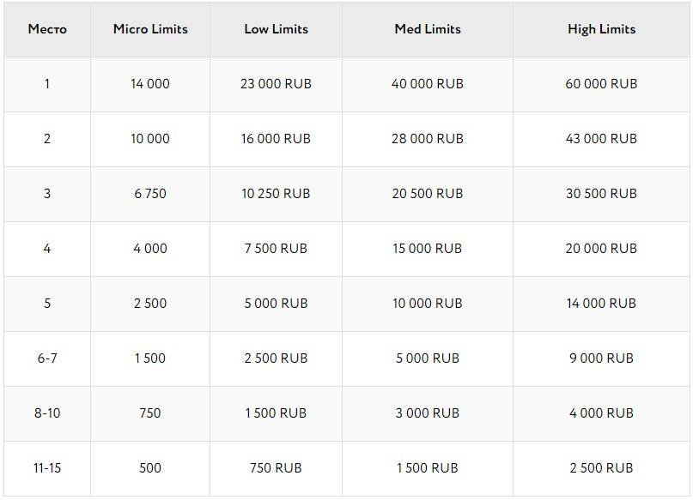
Task: Click the 14 000 Micro Limits cell
Action: click(x=150, y=84)
